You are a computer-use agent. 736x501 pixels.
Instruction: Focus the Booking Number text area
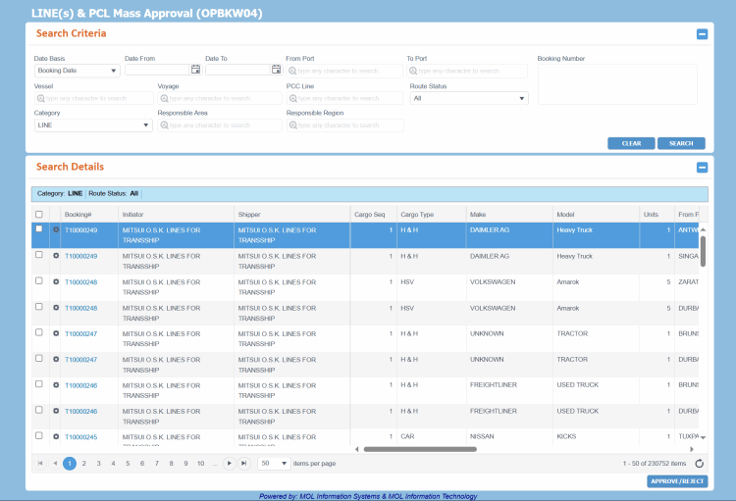616,83
